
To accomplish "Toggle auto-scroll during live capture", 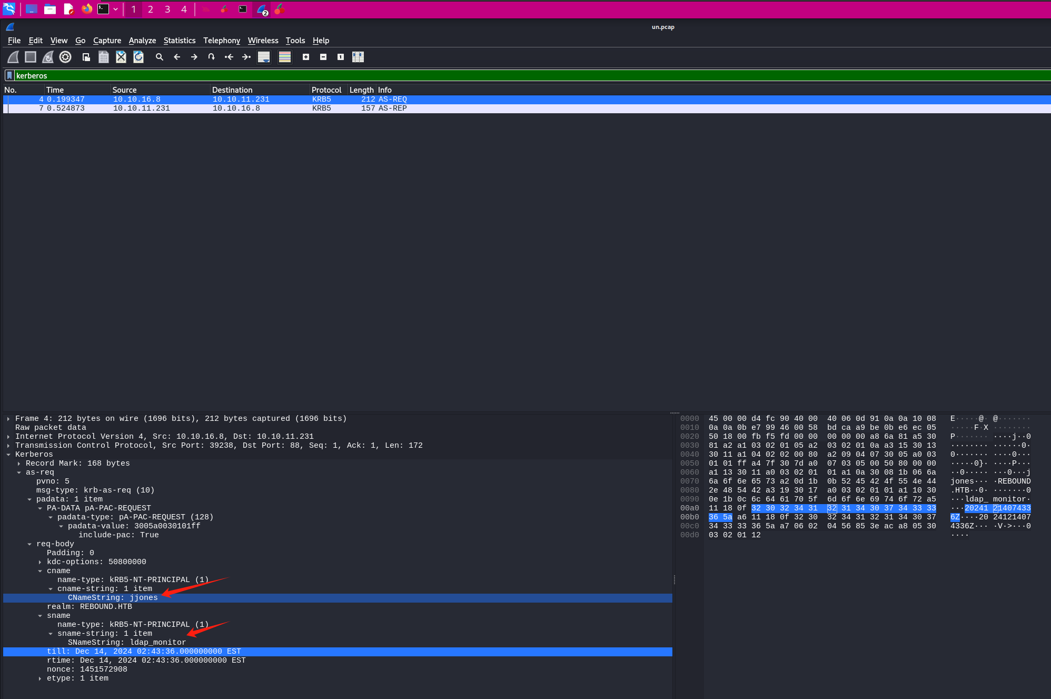I will coord(264,57).
